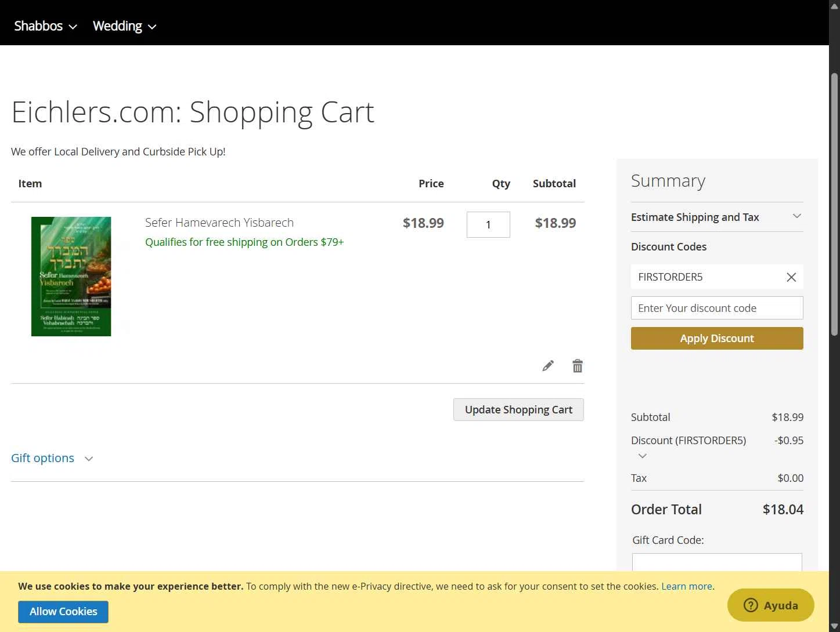The image size is (840, 632).
Task: Expand the Discount (FIRSTORDER5) details chevron
Action: (x=642, y=456)
